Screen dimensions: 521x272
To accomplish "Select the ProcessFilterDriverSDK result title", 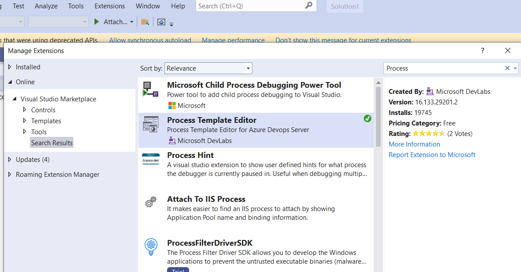I will coord(210,243).
